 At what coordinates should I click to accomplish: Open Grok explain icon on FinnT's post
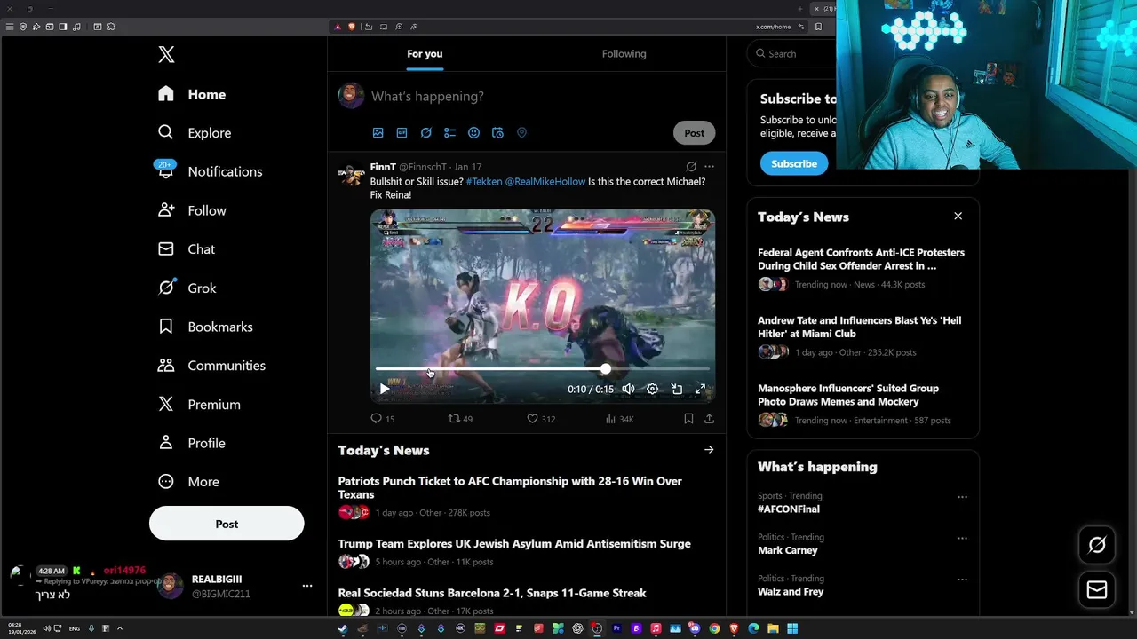(x=691, y=166)
